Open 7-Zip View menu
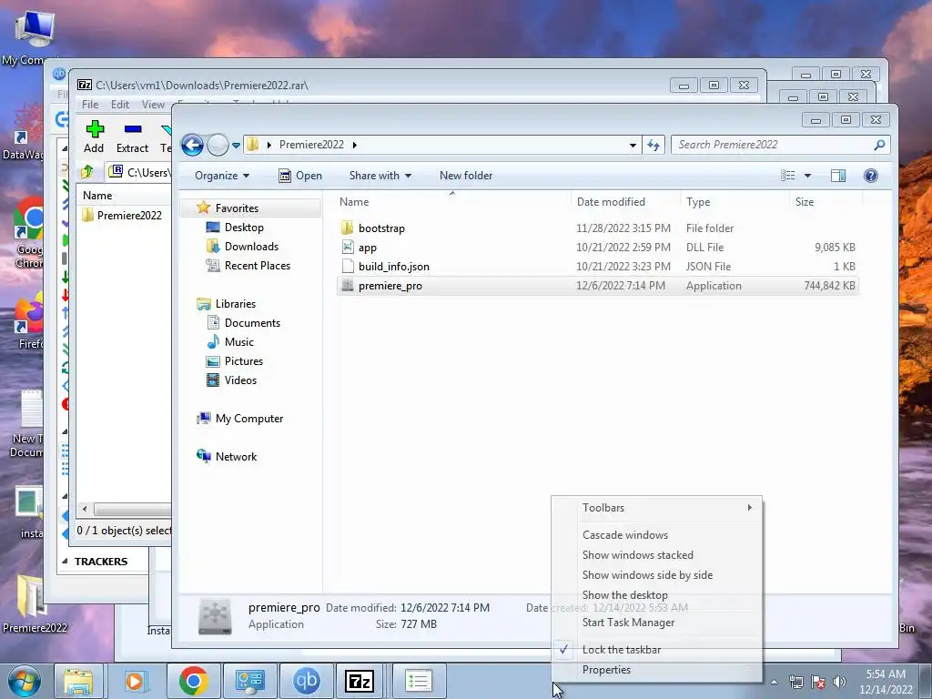 click(153, 105)
